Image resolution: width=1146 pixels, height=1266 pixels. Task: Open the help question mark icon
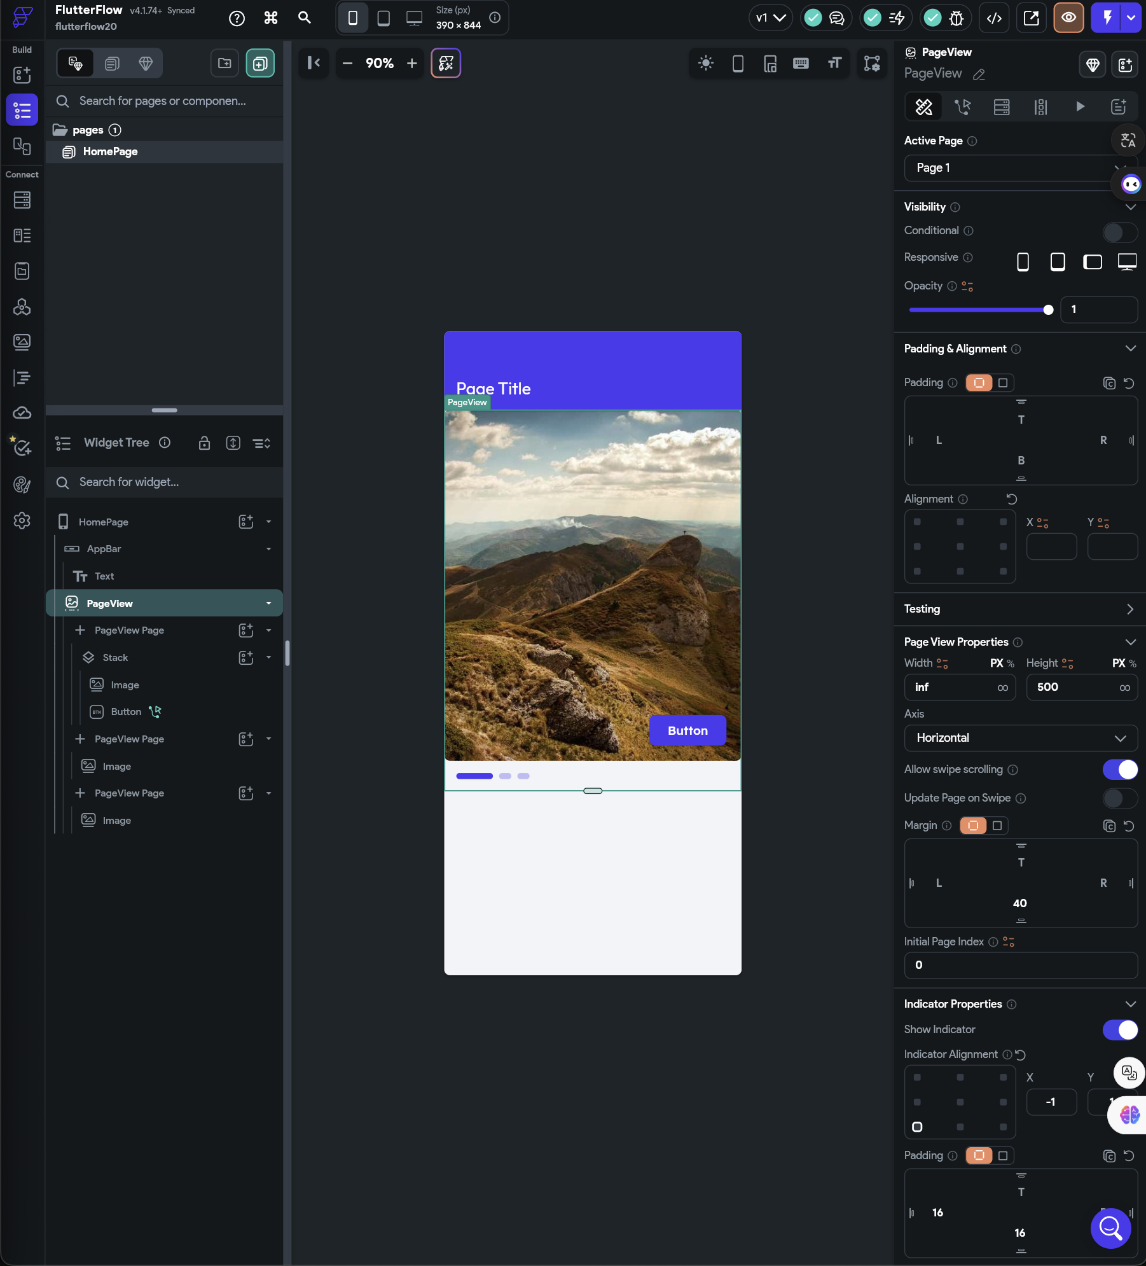(x=237, y=18)
